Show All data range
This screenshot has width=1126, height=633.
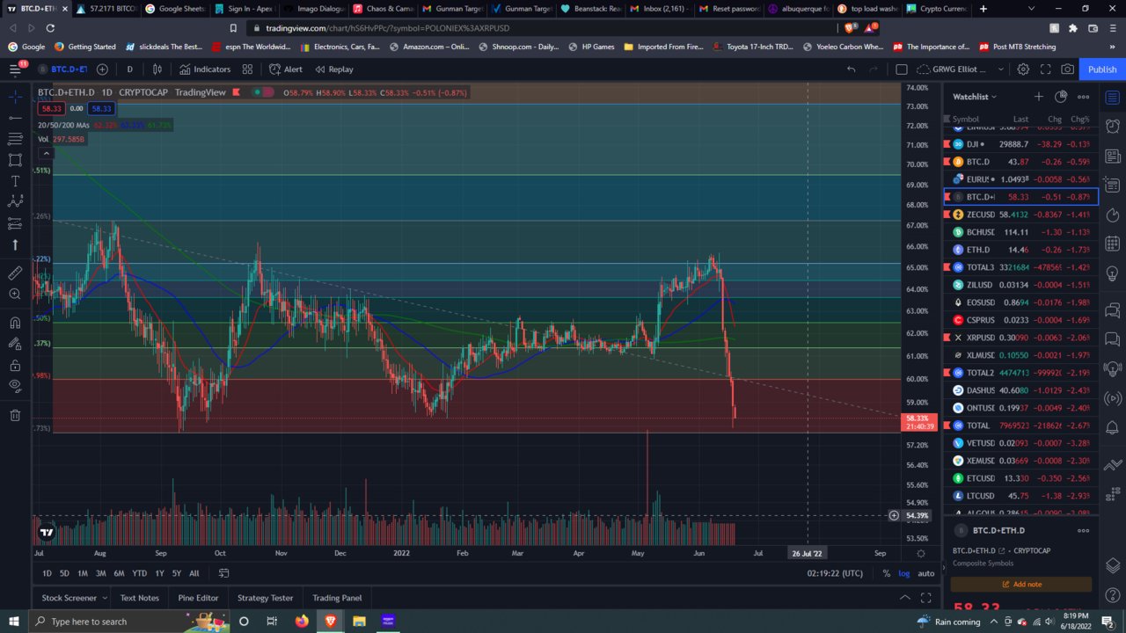point(194,573)
